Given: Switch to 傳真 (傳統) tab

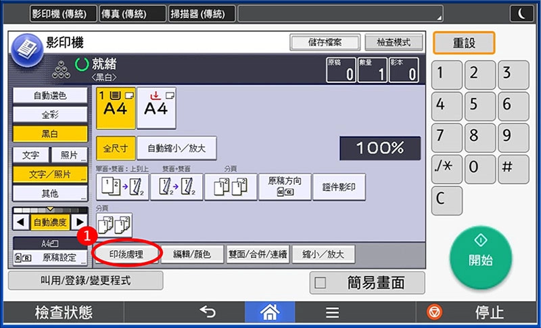Looking at the screenshot, I should pyautogui.click(x=133, y=13).
